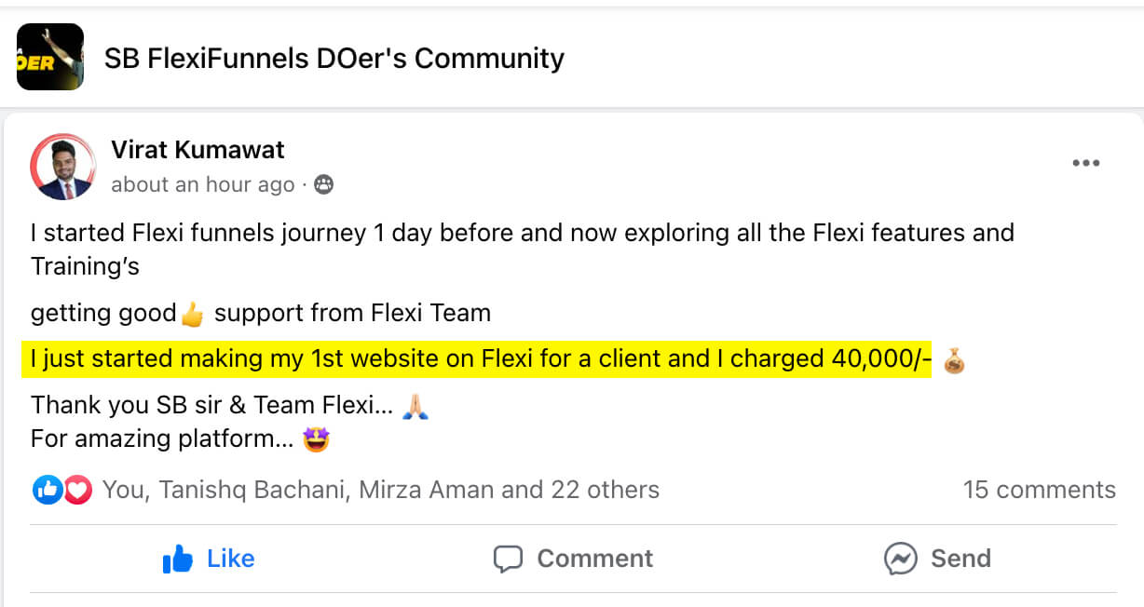Click the SB FlexiFunnels group logo icon

(x=50, y=57)
